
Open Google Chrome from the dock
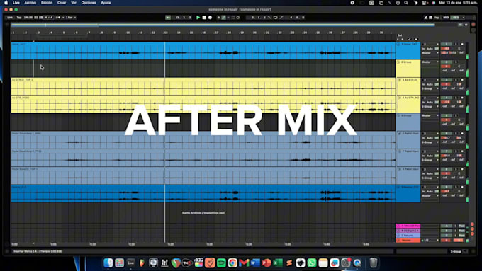point(232,263)
